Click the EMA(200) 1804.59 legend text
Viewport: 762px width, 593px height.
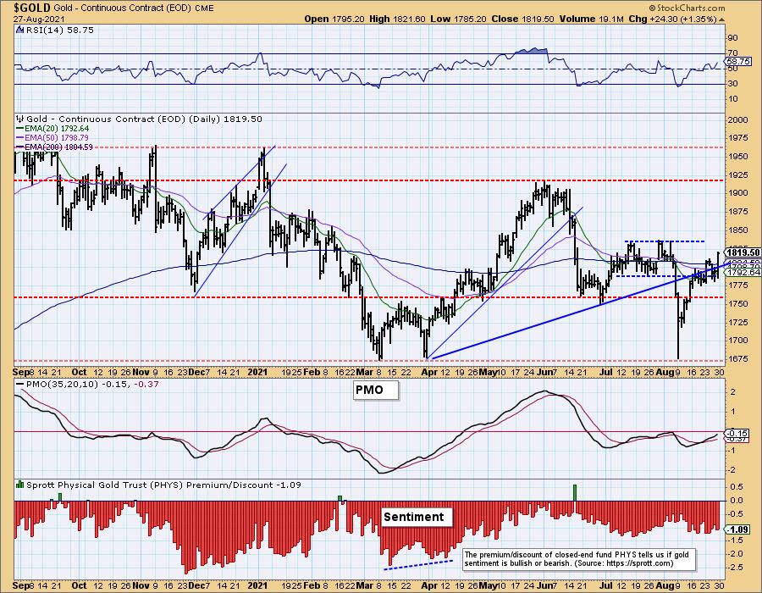[x=58, y=147]
